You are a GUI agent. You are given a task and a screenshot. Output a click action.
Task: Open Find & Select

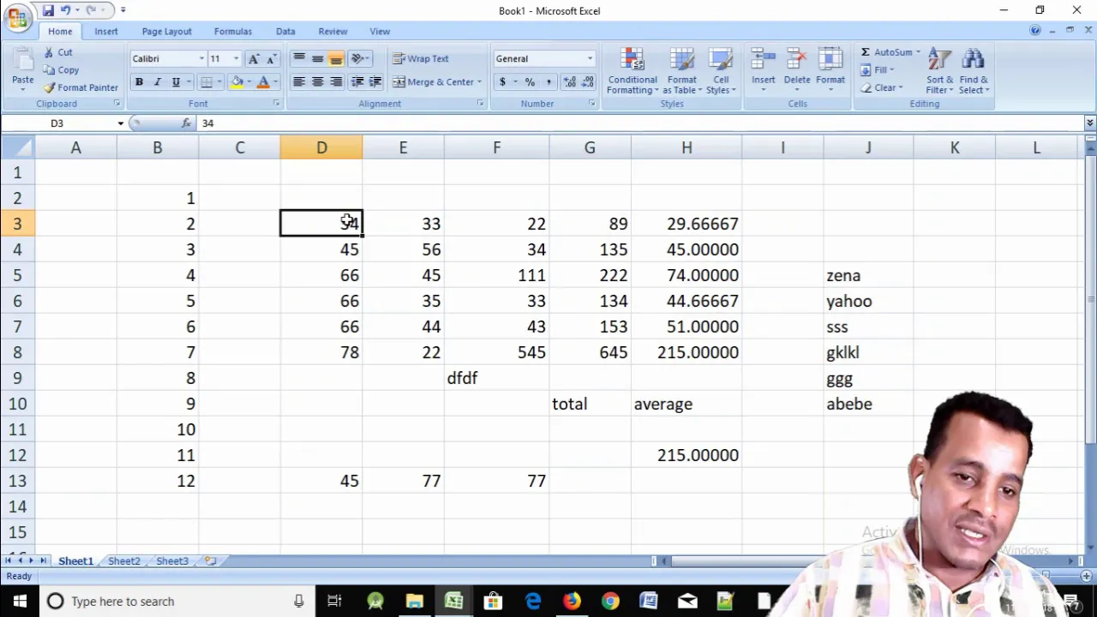click(974, 70)
